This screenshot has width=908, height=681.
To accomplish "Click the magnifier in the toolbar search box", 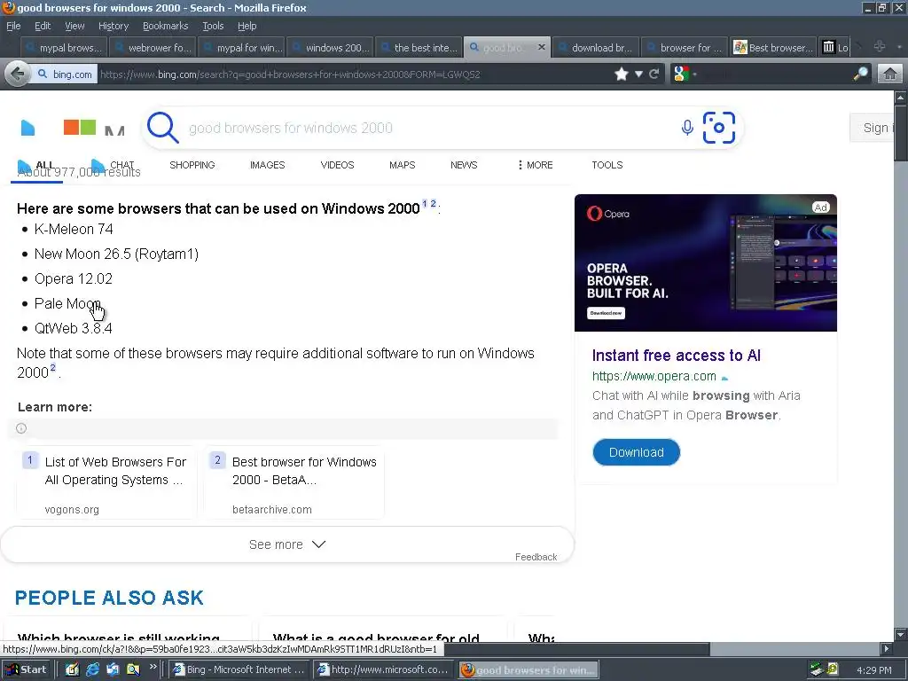I will click(x=861, y=74).
